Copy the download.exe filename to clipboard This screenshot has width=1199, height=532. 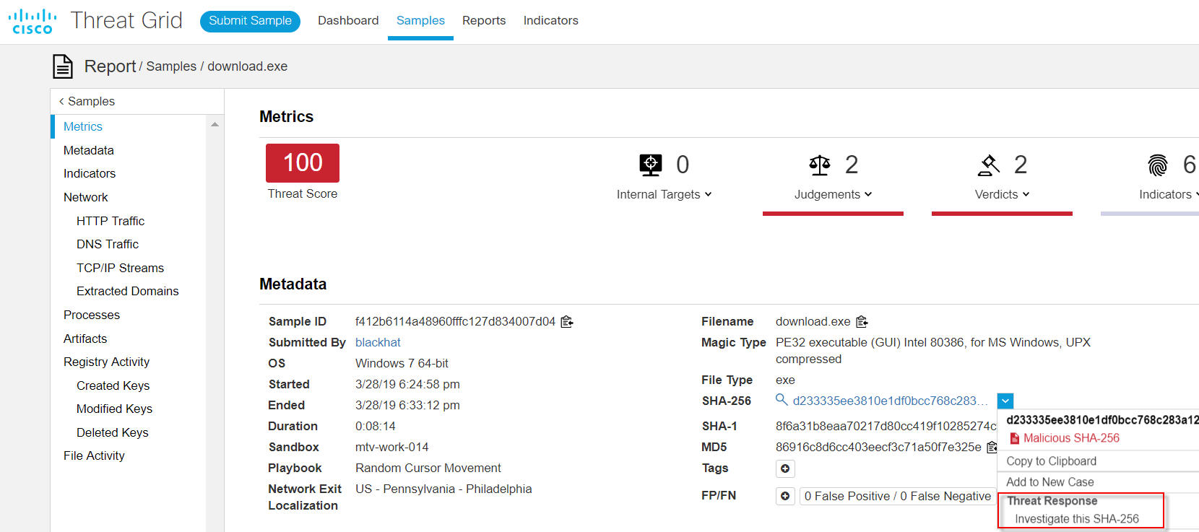(862, 322)
